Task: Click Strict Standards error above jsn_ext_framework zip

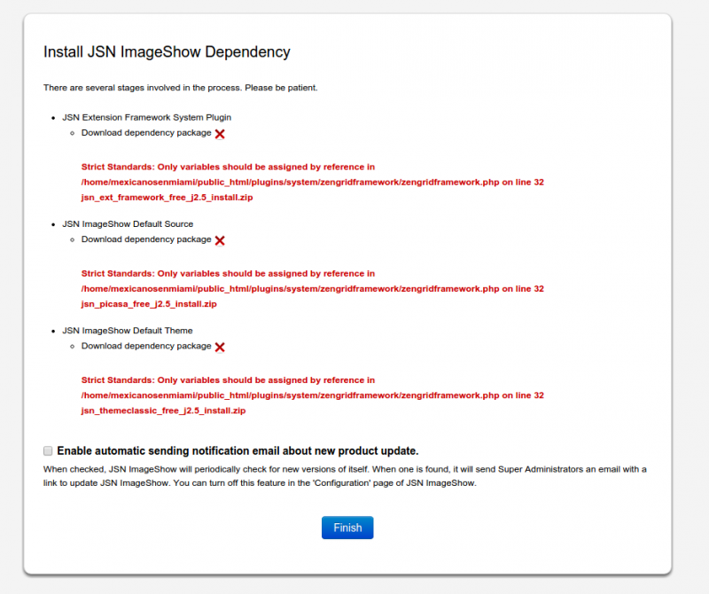Action: 313,175
